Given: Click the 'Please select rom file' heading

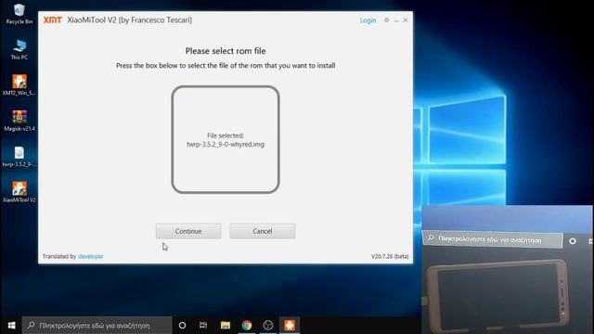Looking at the screenshot, I should (x=226, y=51).
